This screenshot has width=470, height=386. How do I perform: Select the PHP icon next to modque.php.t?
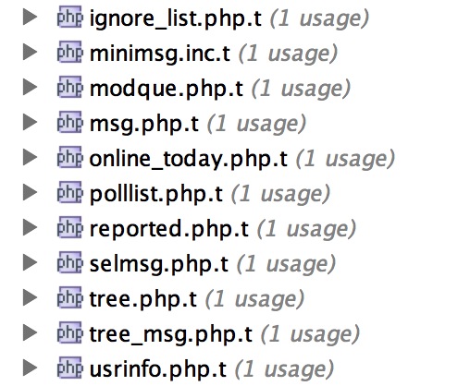[70, 87]
